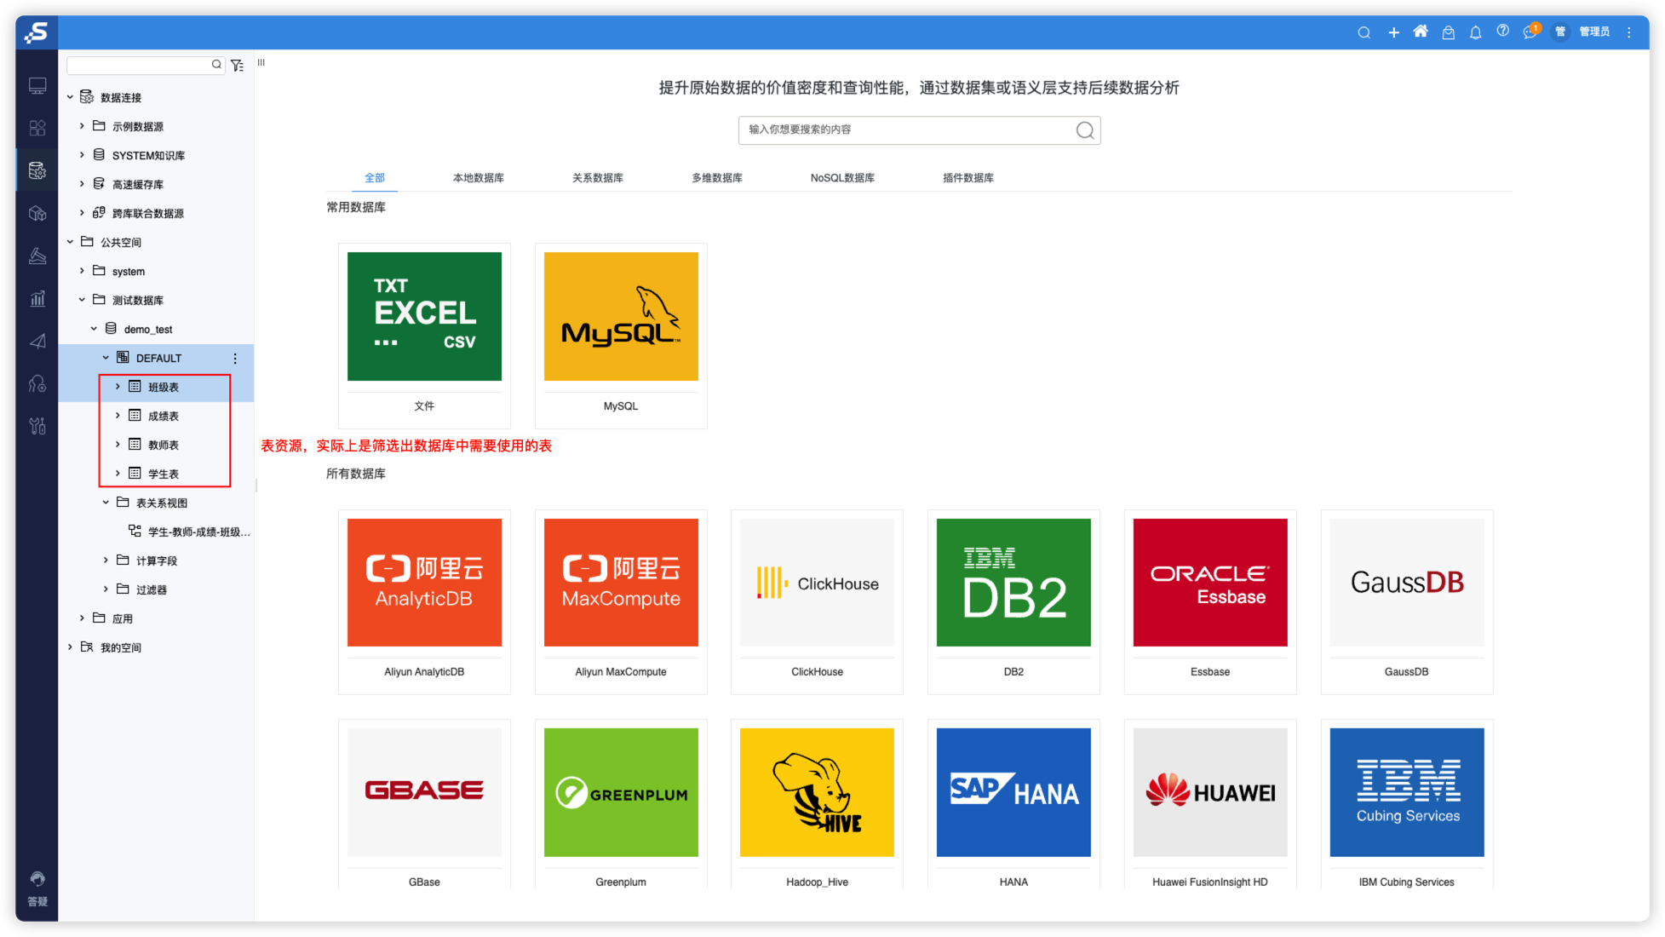Select the data connection icon in left sidebar
1665x937 pixels.
(x=37, y=170)
